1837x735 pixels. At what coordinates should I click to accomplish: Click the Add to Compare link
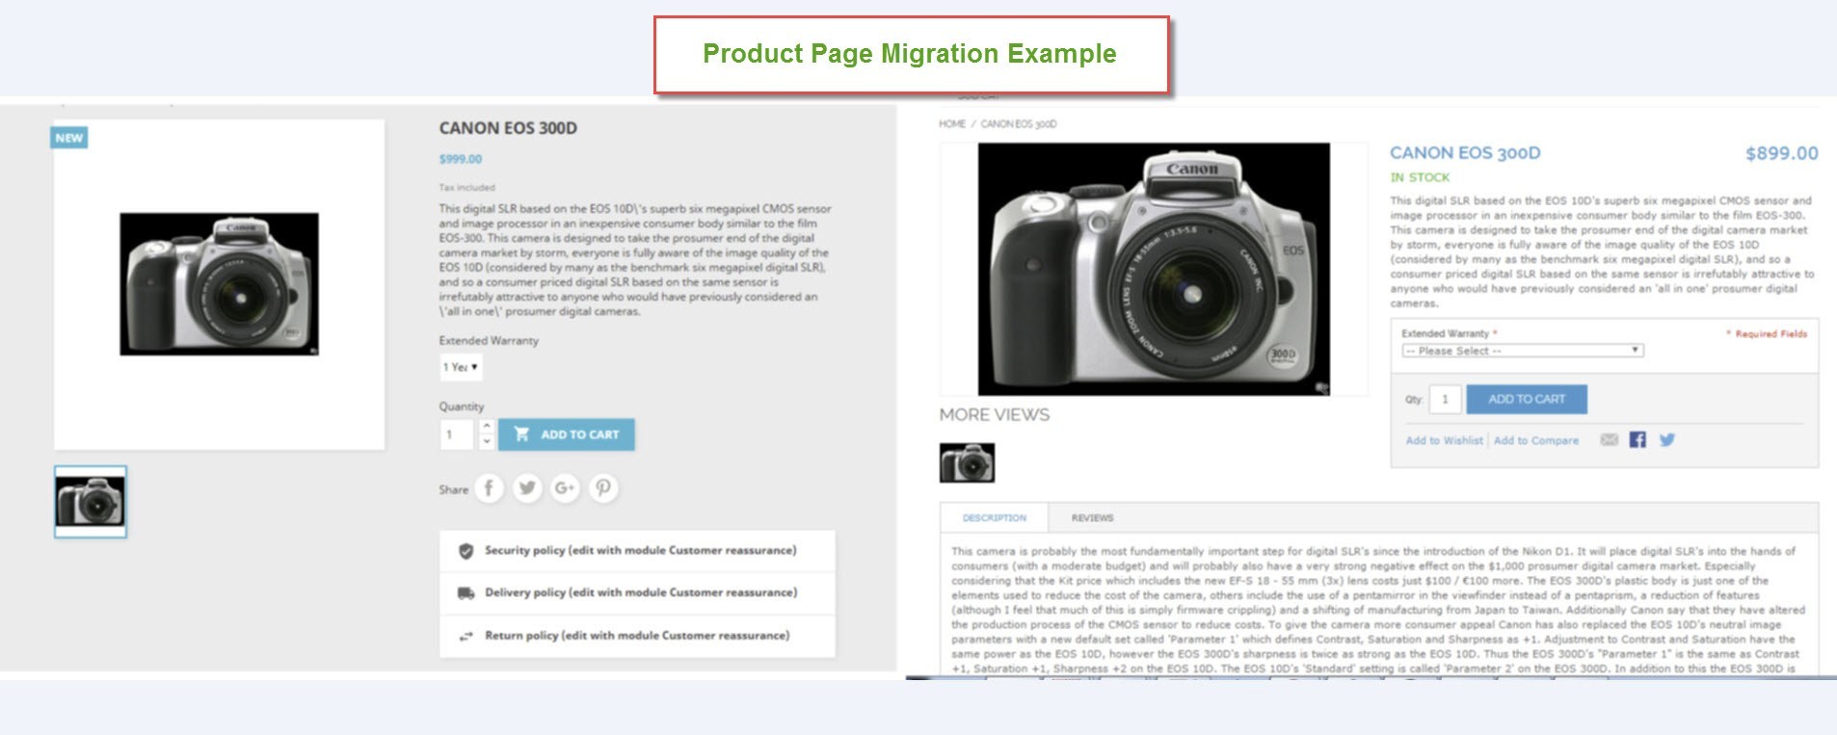(1536, 440)
